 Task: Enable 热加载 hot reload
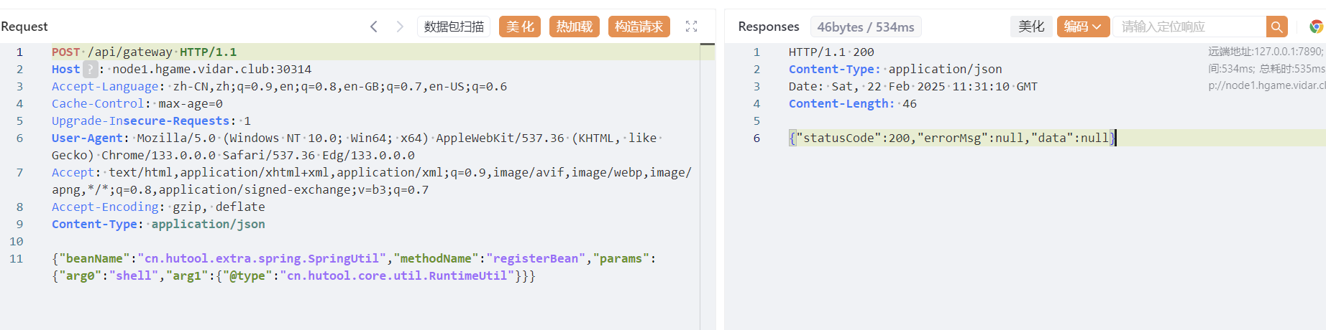coord(574,27)
